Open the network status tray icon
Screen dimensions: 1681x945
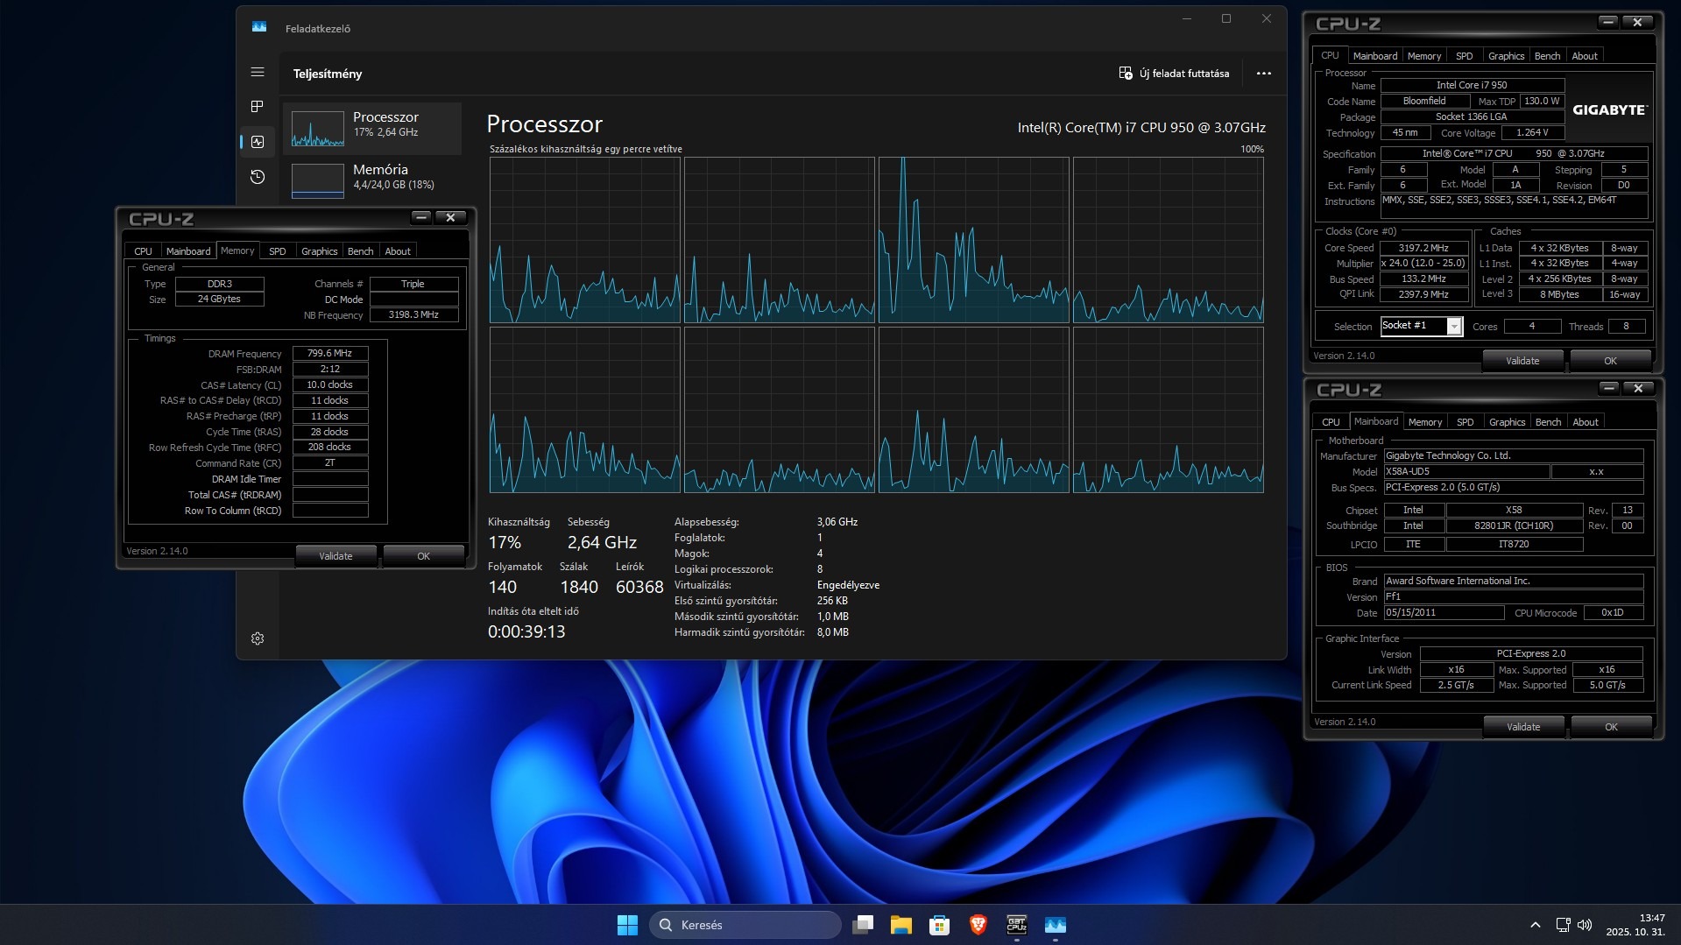coord(1563,925)
